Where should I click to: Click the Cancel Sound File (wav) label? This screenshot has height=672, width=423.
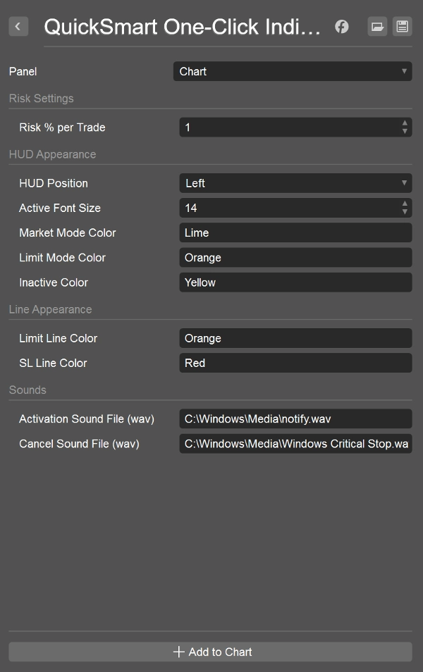[80, 444]
